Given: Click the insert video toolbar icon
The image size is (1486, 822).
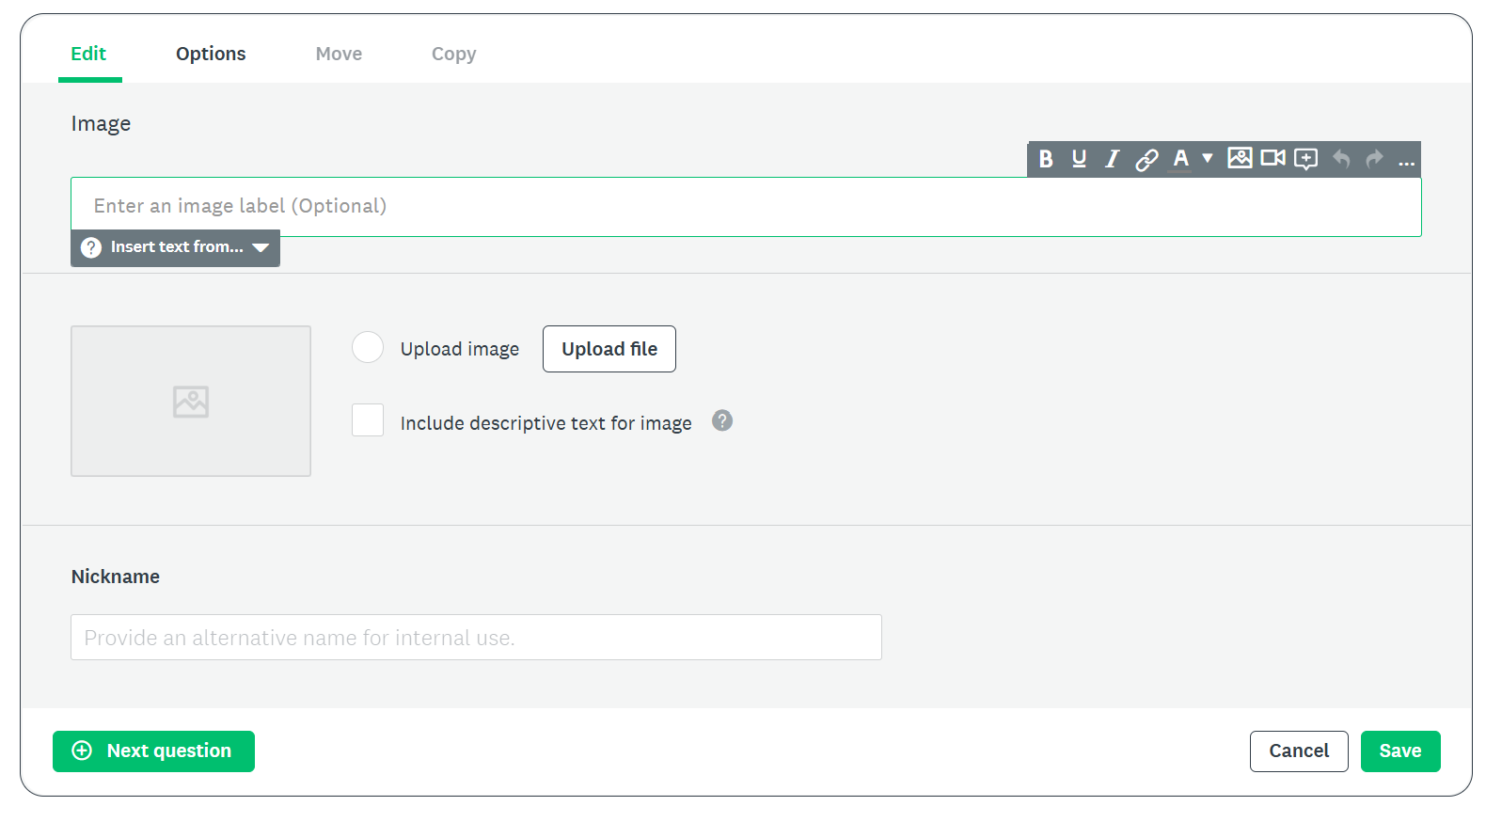Looking at the screenshot, I should (x=1273, y=158).
